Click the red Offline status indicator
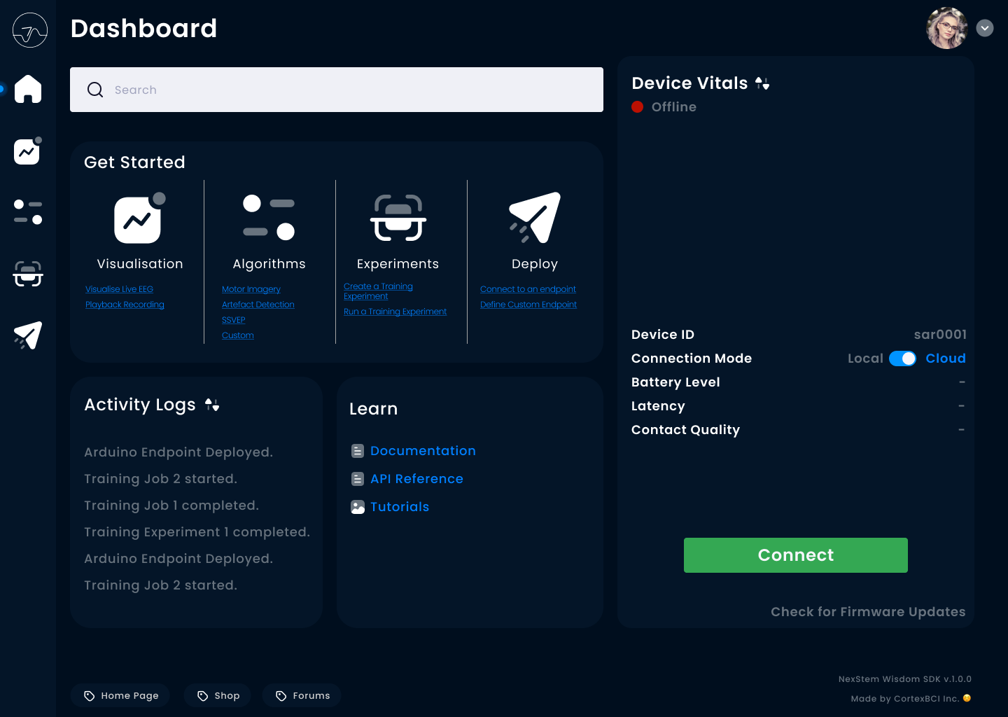The image size is (1008, 717). (x=638, y=106)
